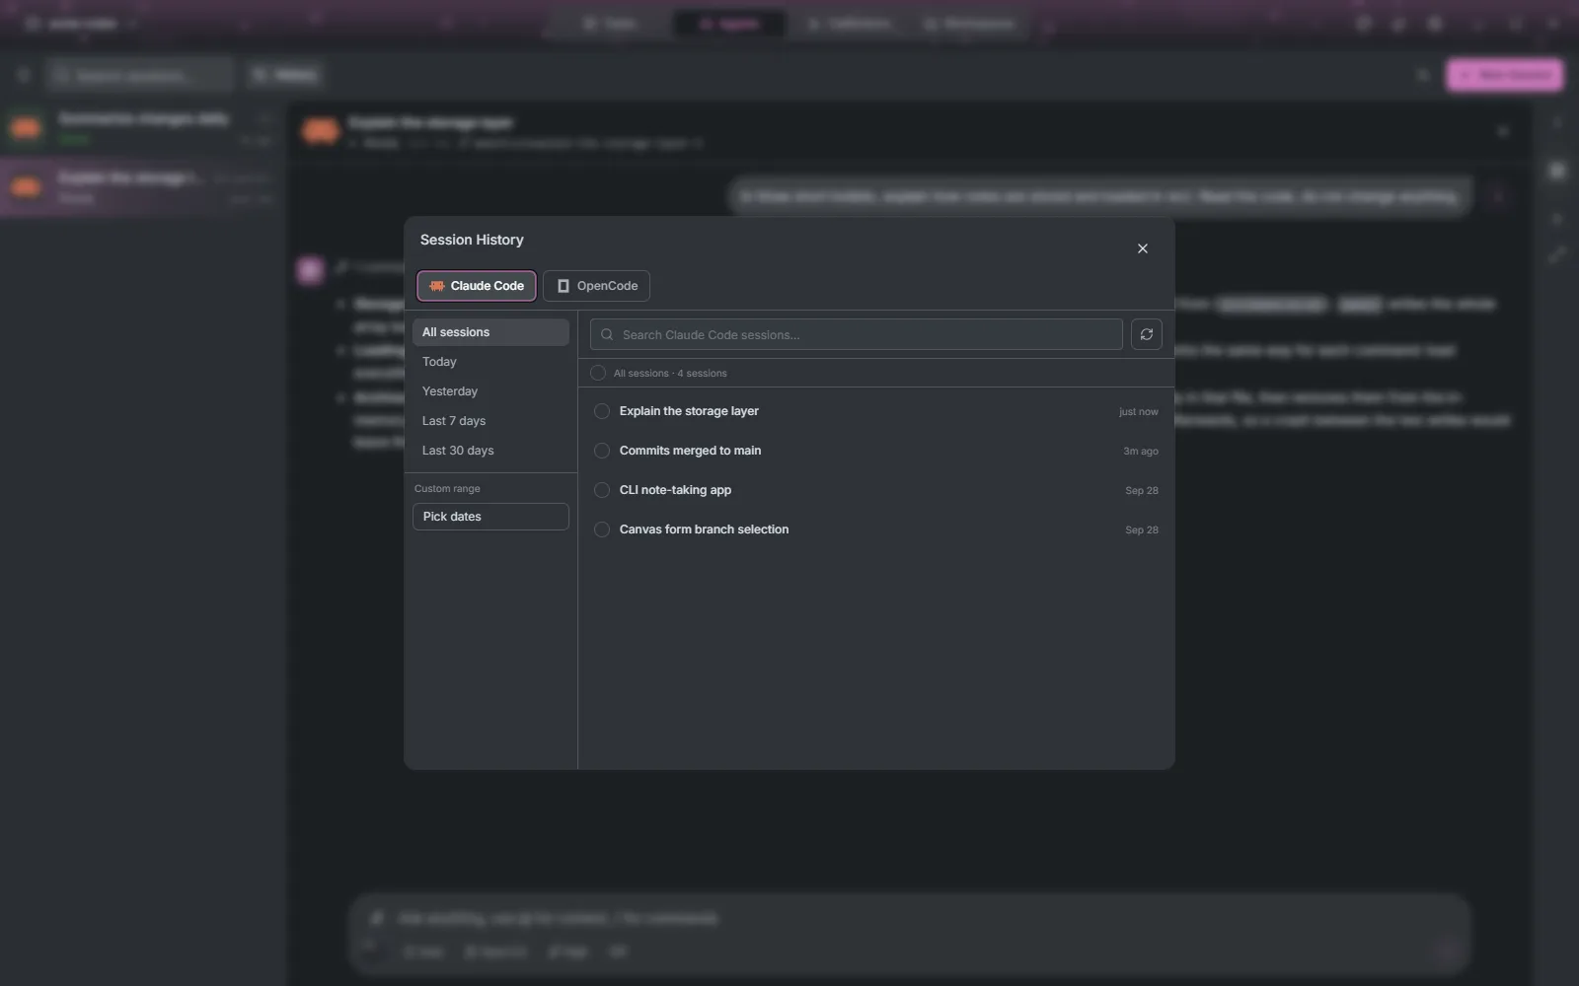The height and width of the screenshot is (986, 1579).
Task: Toggle the select-all sessions checkbox
Action: point(598,373)
